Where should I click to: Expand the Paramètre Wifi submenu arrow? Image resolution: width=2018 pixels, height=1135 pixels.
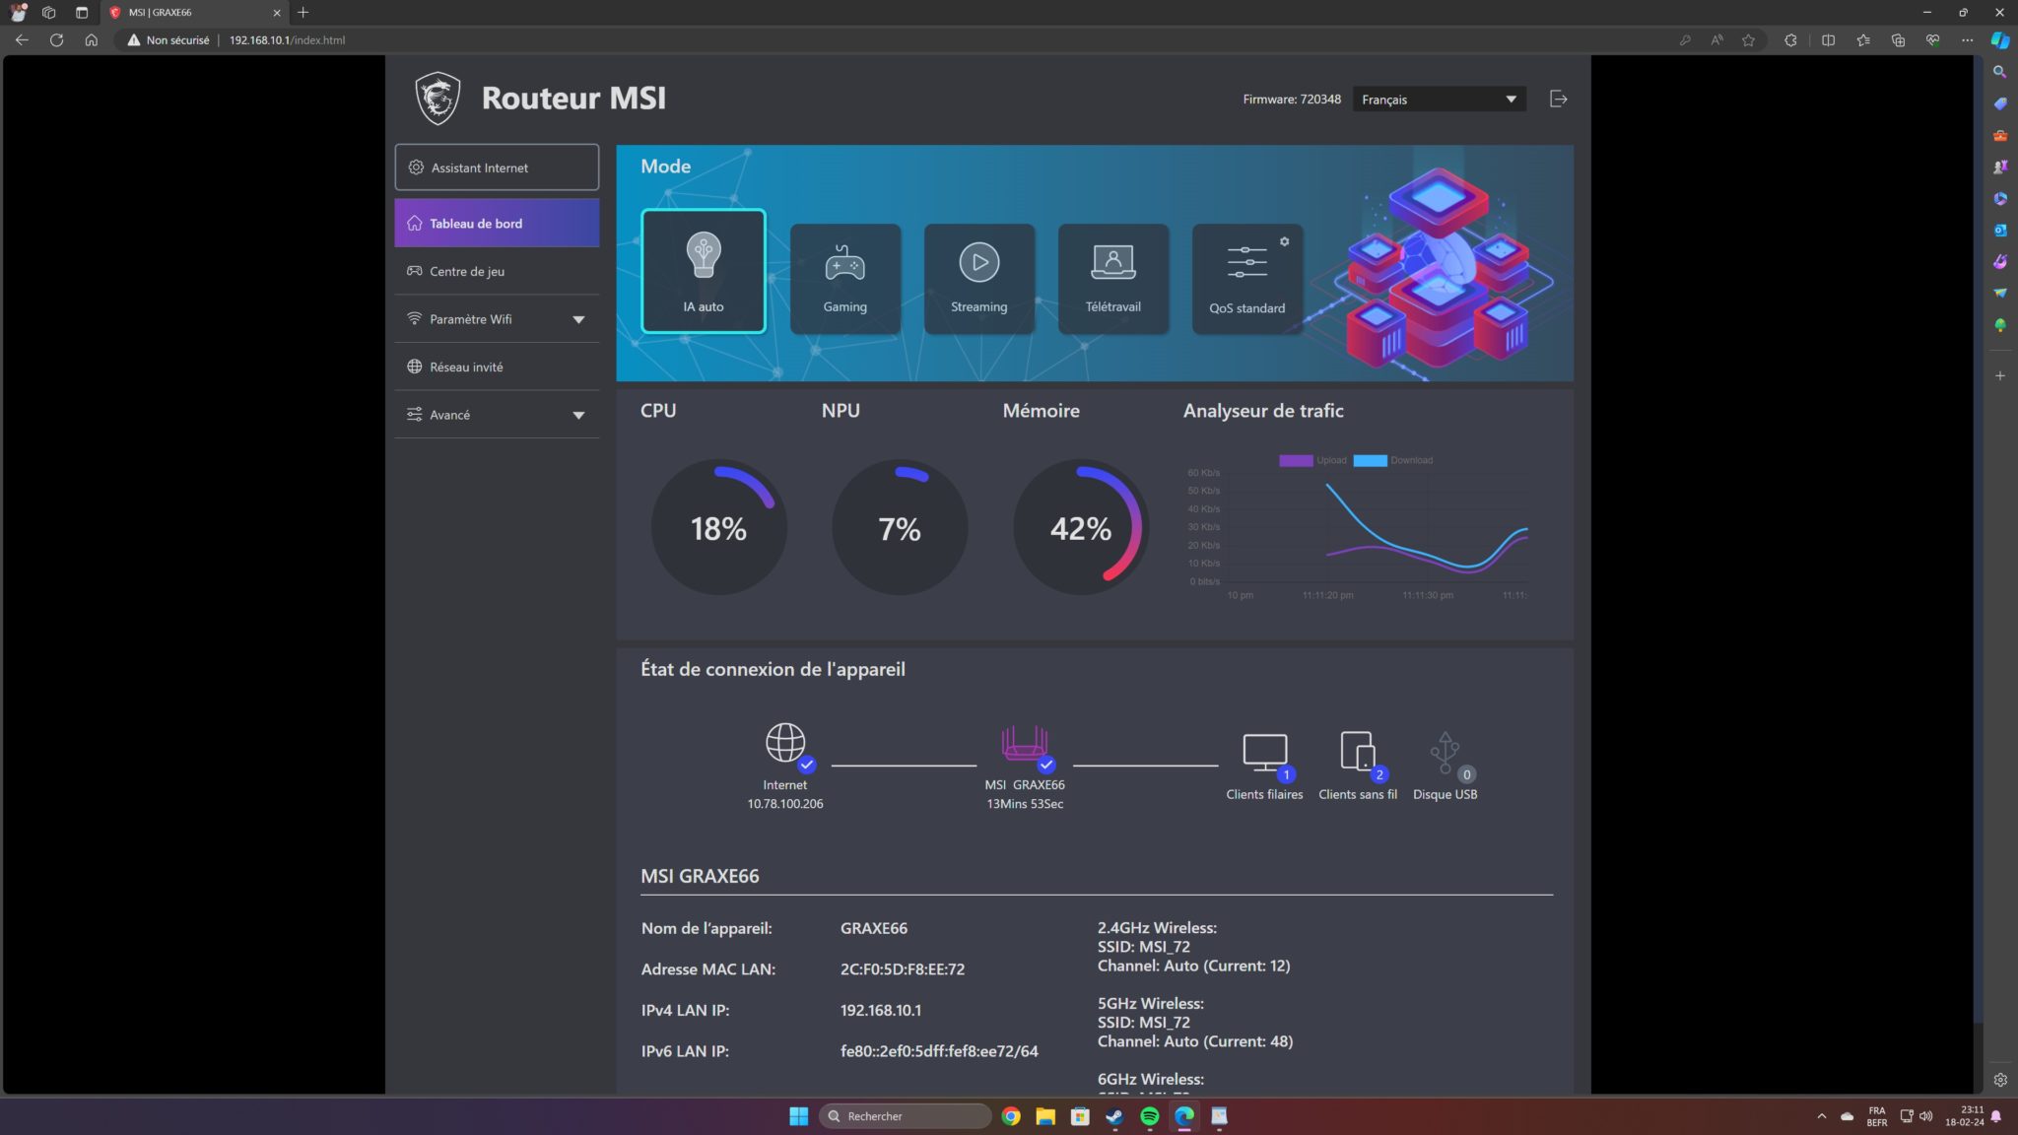coord(578,319)
